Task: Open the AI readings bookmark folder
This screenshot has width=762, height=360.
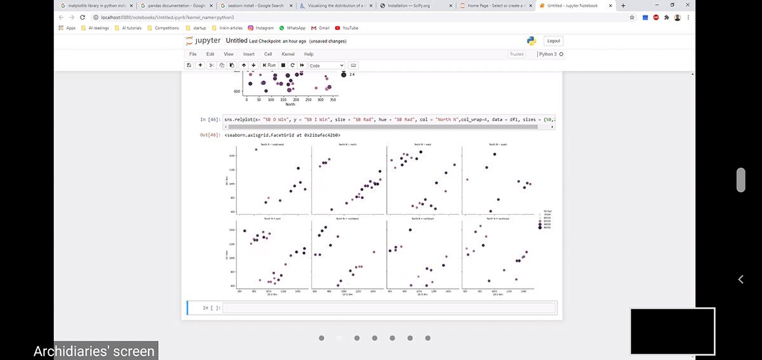Action: pos(95,28)
